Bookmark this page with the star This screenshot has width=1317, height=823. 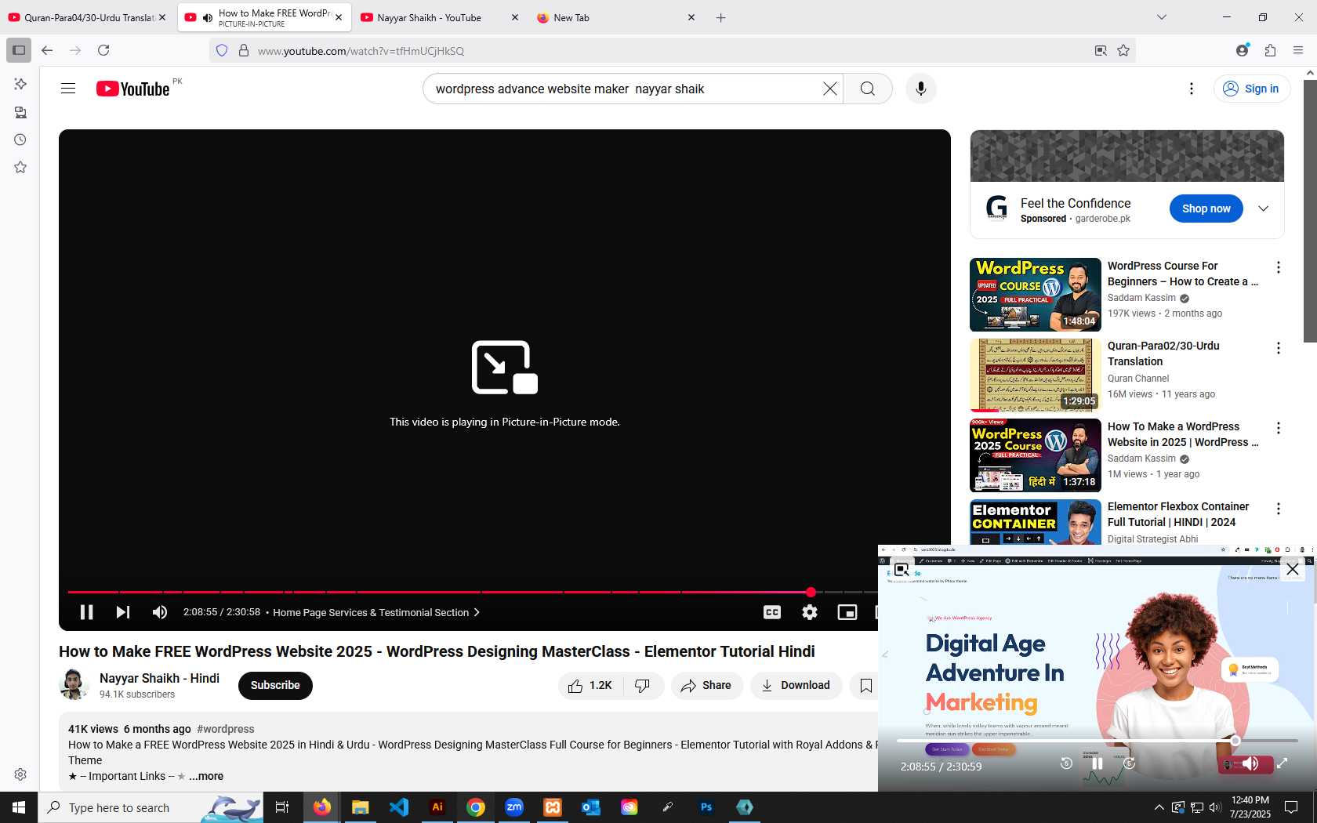pos(1123,51)
